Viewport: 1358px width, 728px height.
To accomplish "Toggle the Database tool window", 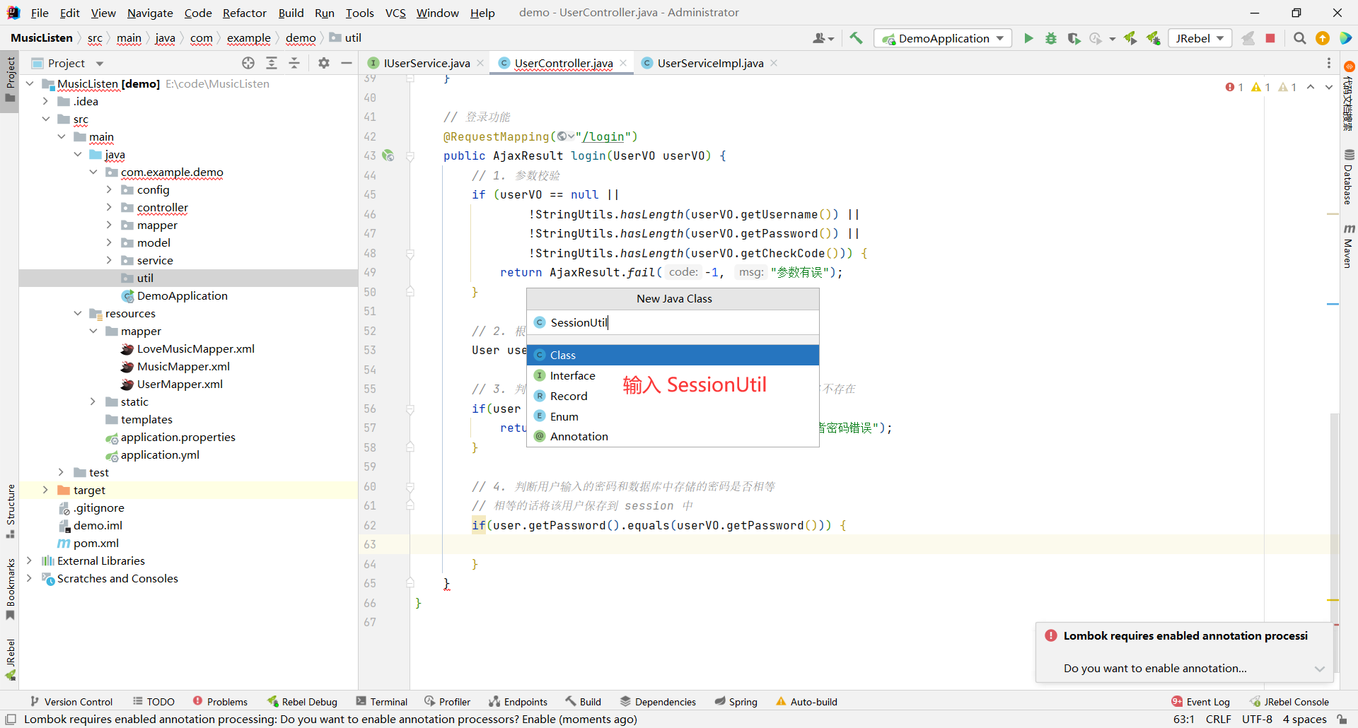I will [1348, 177].
